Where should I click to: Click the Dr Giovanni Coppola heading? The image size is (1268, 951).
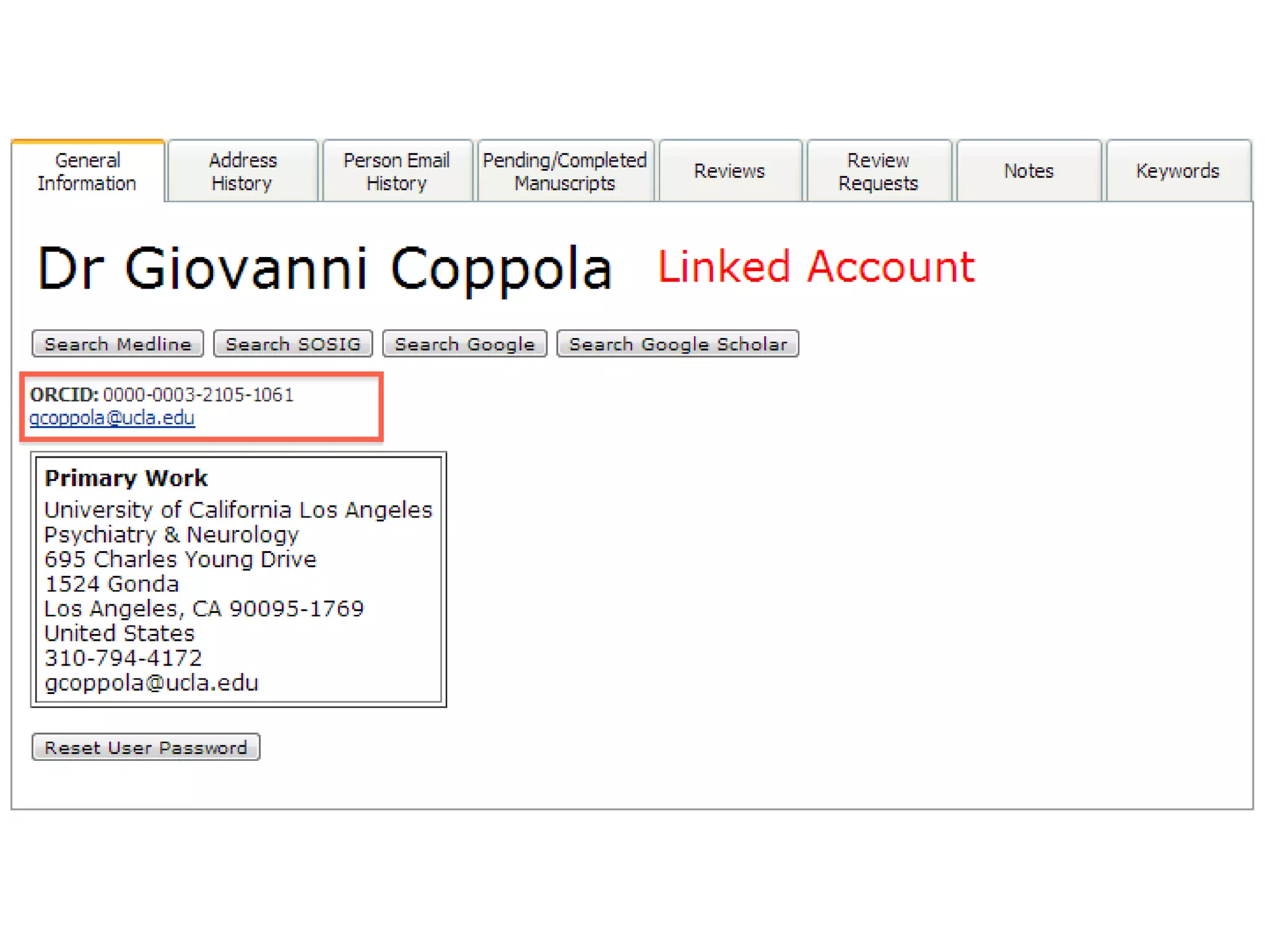(324, 269)
